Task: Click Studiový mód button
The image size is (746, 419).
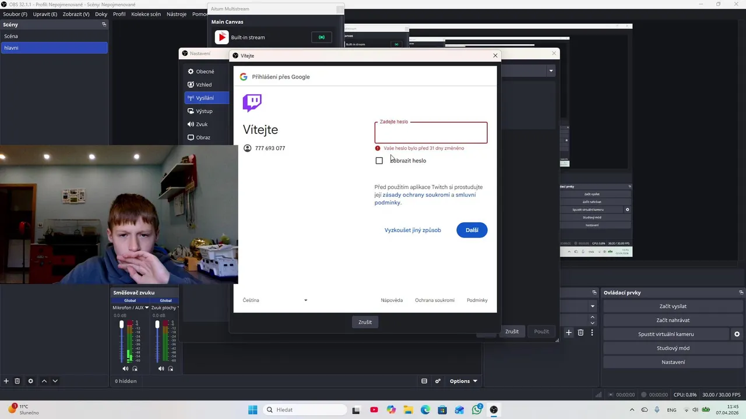Action: click(673, 348)
